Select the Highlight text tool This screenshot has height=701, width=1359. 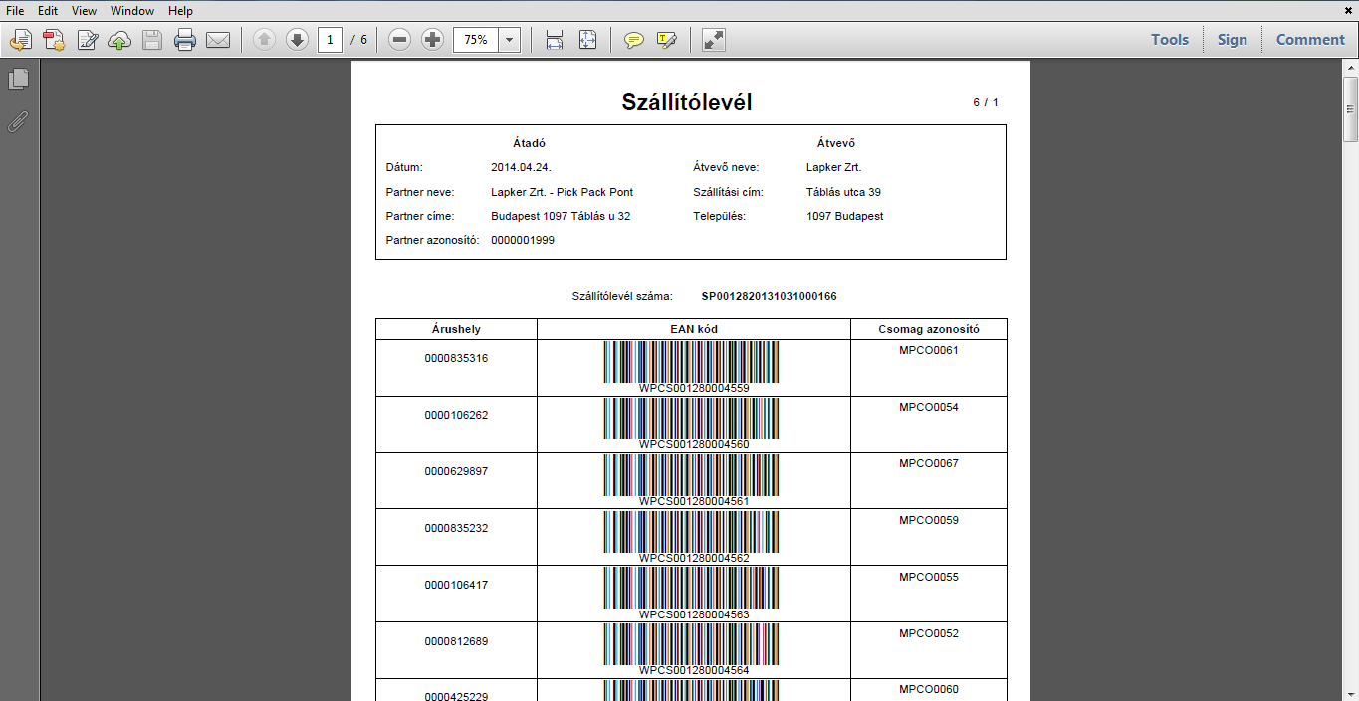tap(666, 40)
